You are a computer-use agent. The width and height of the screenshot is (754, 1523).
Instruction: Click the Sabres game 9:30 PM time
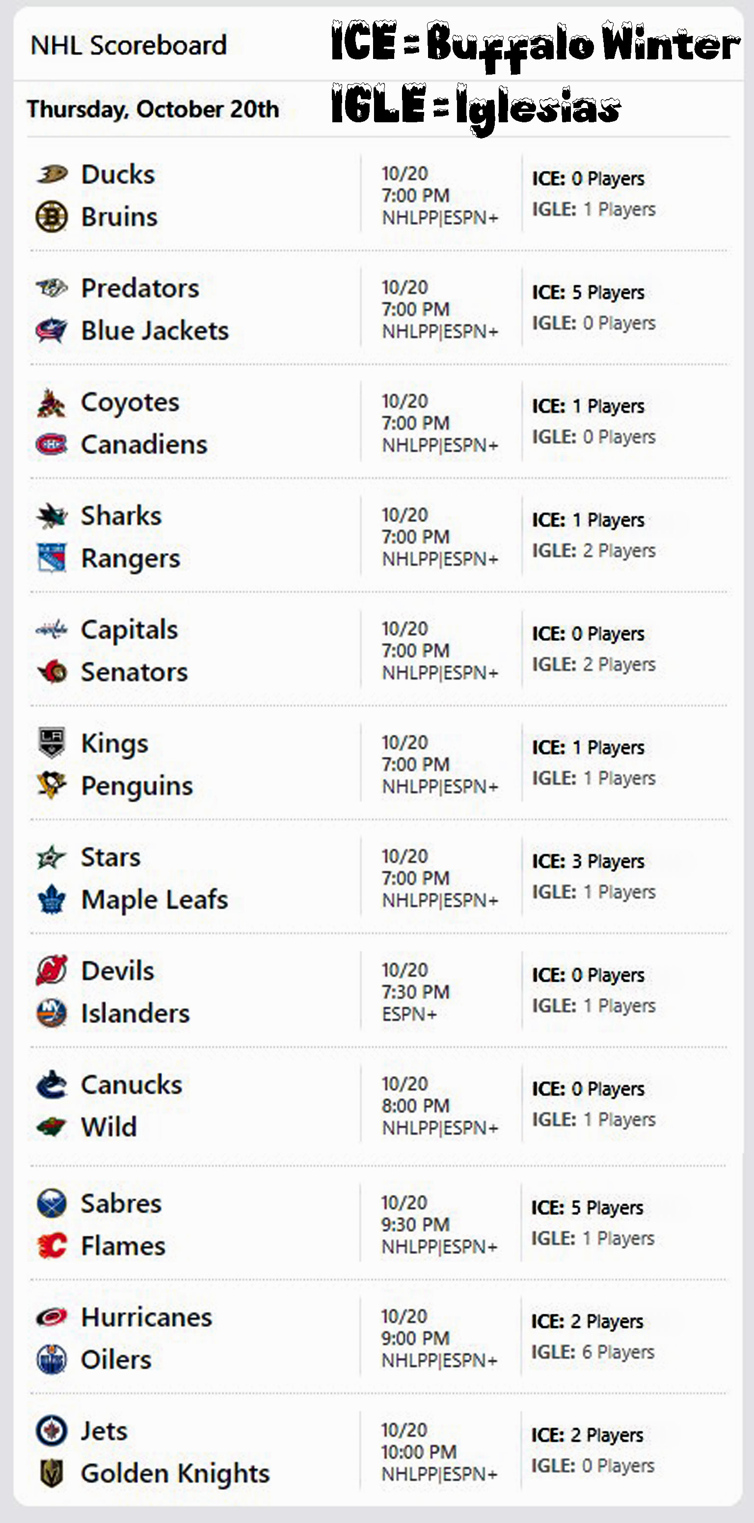pos(415,1224)
